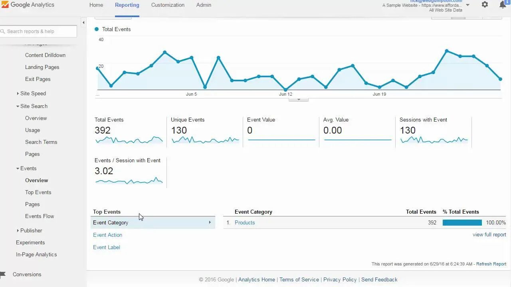Go to the Admin tab
Viewport: 511px width, 287px height.
point(204,5)
